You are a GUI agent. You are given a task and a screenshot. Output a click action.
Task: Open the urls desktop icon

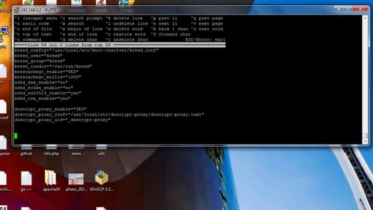[101, 151]
